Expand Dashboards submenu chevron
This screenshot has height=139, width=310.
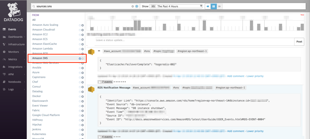25,37
